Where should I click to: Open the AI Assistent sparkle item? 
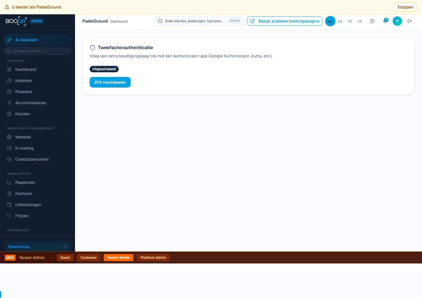pos(38,40)
